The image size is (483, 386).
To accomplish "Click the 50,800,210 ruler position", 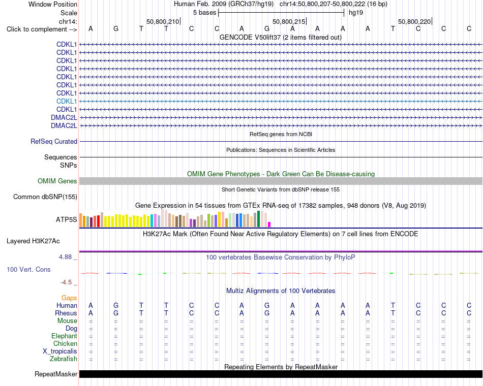I will click(163, 21).
